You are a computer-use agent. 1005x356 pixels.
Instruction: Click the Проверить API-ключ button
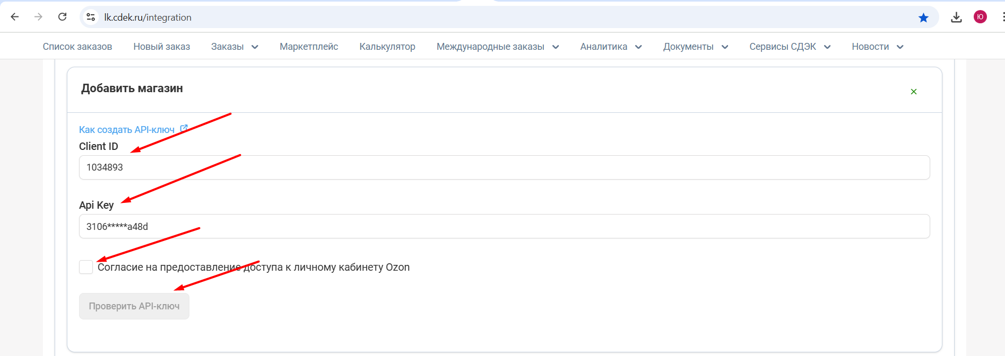(134, 306)
